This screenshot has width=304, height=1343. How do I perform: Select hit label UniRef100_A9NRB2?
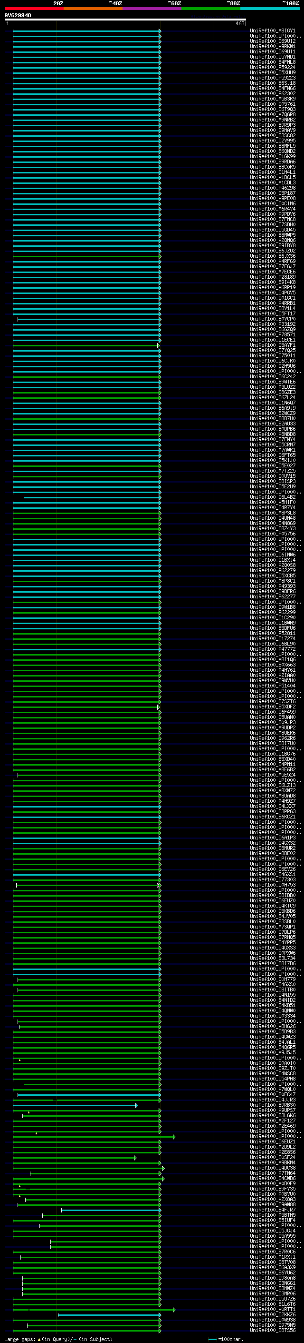pos(273,120)
